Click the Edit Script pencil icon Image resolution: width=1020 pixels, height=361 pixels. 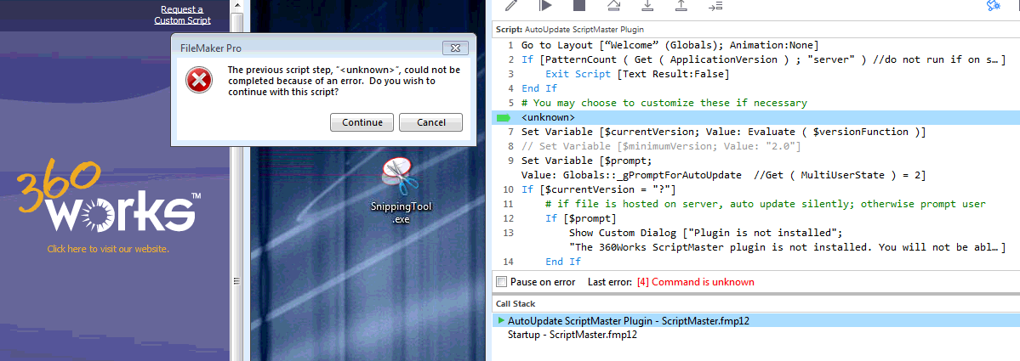[x=512, y=5]
